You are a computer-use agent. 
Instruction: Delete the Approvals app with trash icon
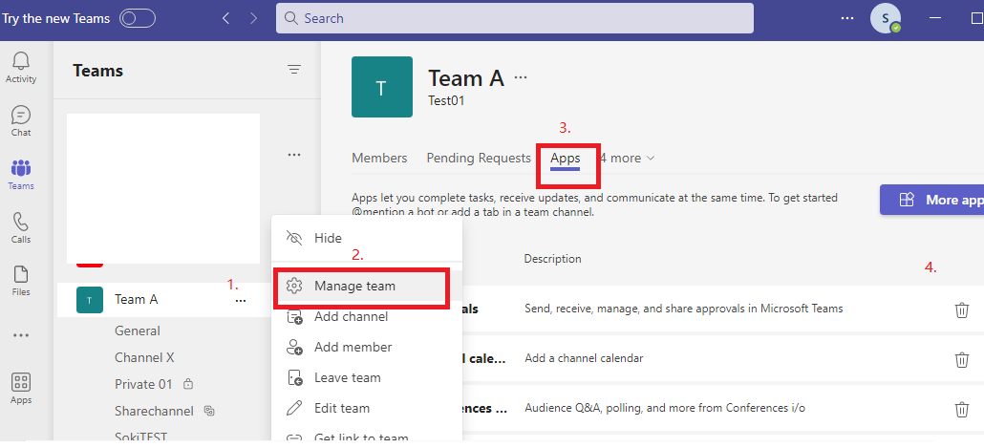point(961,309)
